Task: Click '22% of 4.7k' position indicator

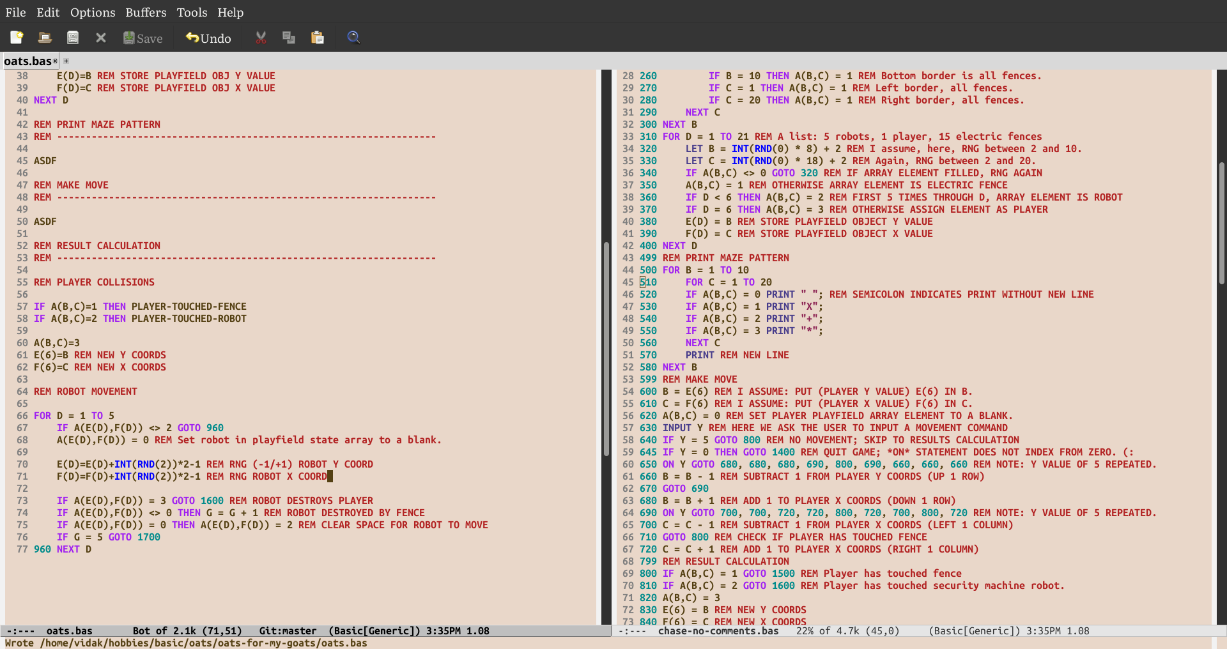Action: click(x=828, y=630)
